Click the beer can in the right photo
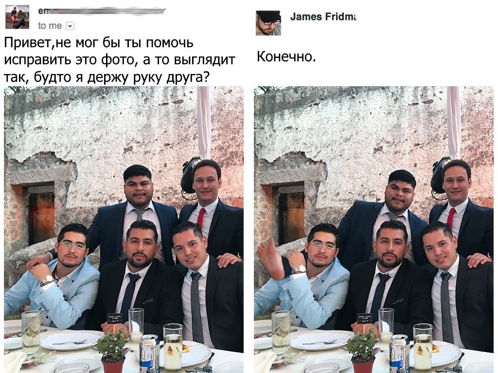The width and height of the screenshot is (498, 373). (x=399, y=353)
